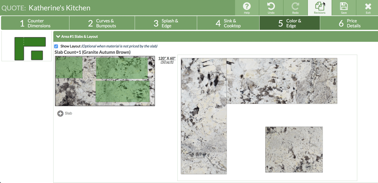
Task: Select the green highlighted slab layout thumbnail
Action: point(105,81)
